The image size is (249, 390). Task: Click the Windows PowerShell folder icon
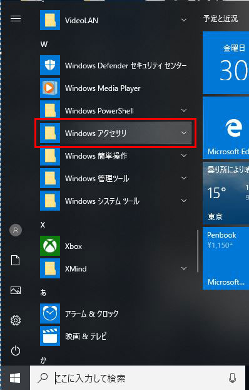tap(50, 110)
